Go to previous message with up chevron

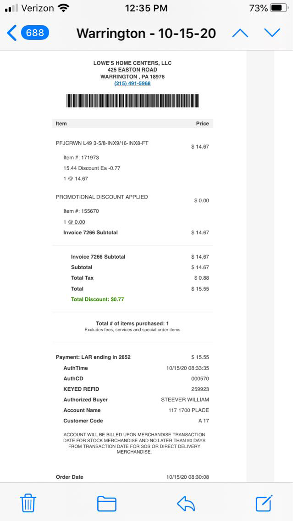coord(240,33)
